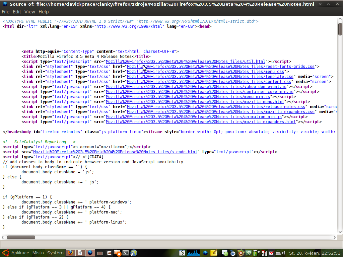The width and height of the screenshot is (343, 257).
Task: Open the content.css stylesheet link
Action: [x=209, y=82]
